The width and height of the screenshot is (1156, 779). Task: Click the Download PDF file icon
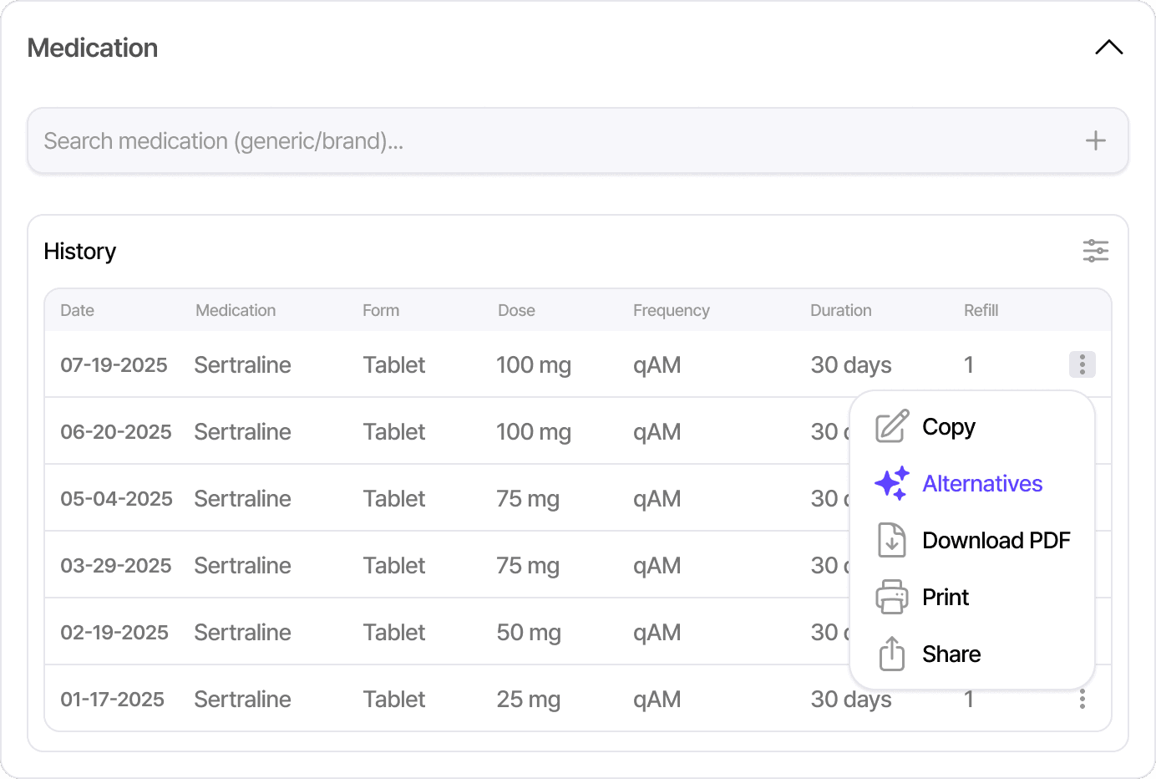click(x=891, y=540)
